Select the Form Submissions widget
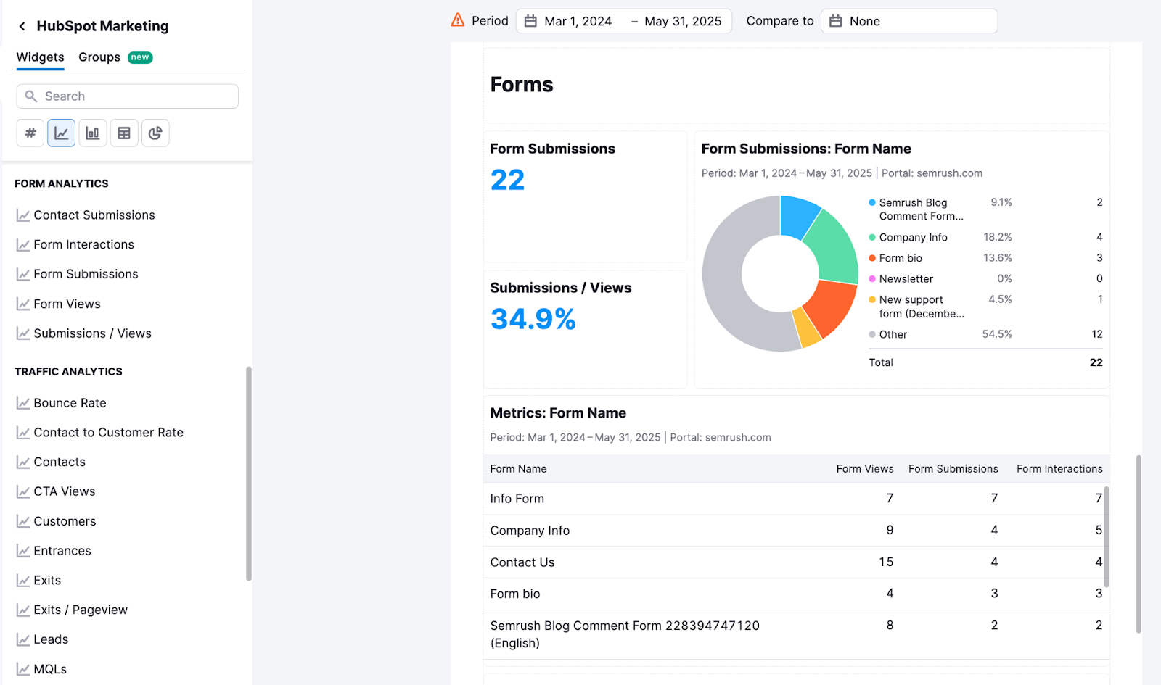Screen dimensions: 1161x685 coord(86,274)
